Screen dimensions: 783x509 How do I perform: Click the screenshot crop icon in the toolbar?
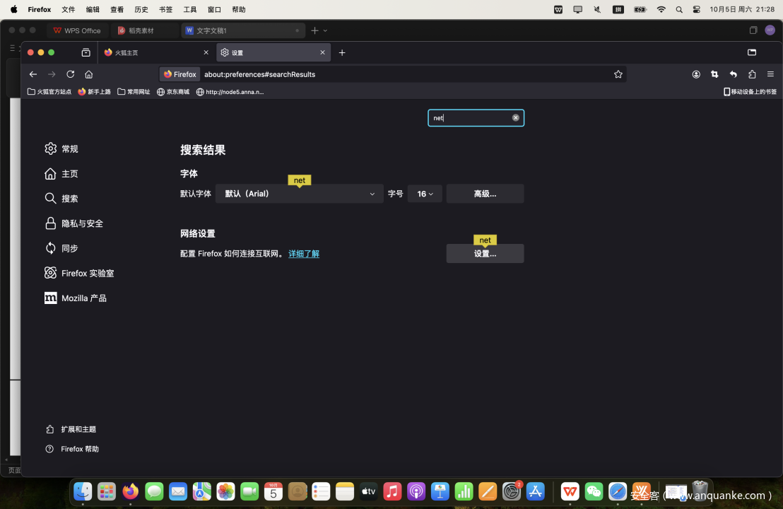[714, 74]
